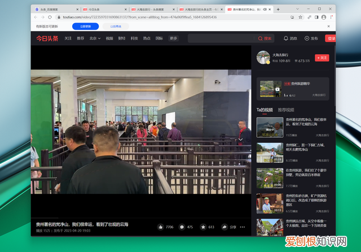Open video titled 贵州镇远古城，从空中看
The height and width of the screenshot is (252, 361).
coord(306,223)
